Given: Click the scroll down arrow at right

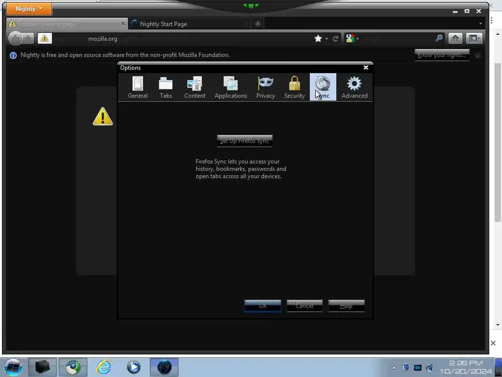Looking at the screenshot, I should tap(498, 325).
